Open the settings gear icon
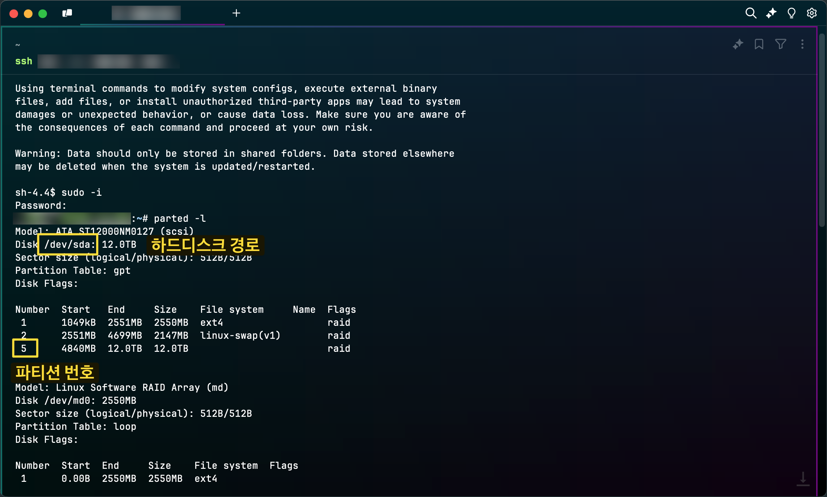This screenshot has width=827, height=497. coord(812,13)
